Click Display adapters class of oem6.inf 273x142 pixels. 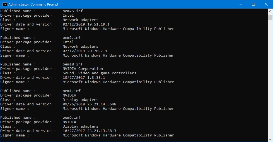coord(80,126)
